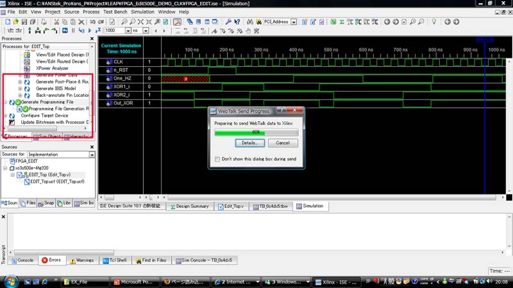Screen dimensions: 513x288
Task: Click the Paste clipboard icon
Action: click(72, 22)
